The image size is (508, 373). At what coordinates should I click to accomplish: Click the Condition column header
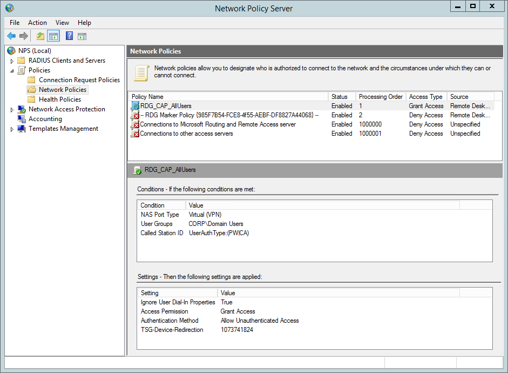click(161, 205)
